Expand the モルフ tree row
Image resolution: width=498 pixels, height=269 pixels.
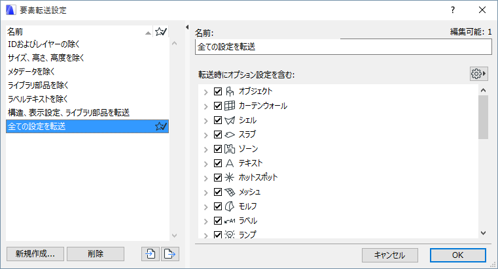205,207
